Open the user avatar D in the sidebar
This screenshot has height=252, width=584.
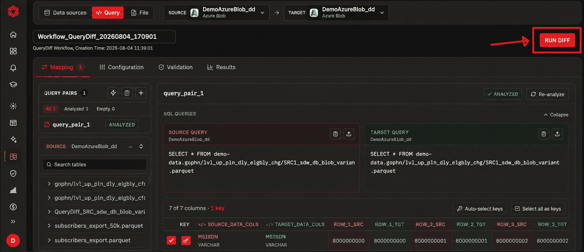(x=13, y=240)
